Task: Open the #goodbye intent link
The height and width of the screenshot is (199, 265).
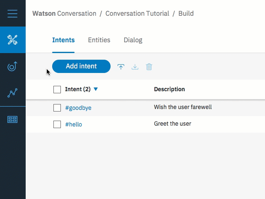Action: 78,108
